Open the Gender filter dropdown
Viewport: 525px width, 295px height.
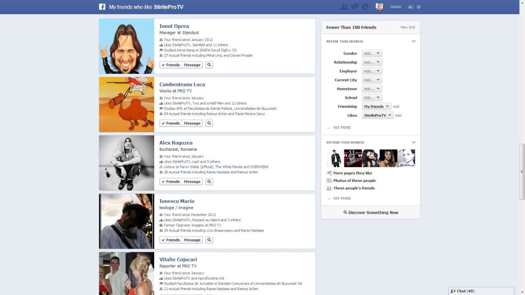[372, 53]
